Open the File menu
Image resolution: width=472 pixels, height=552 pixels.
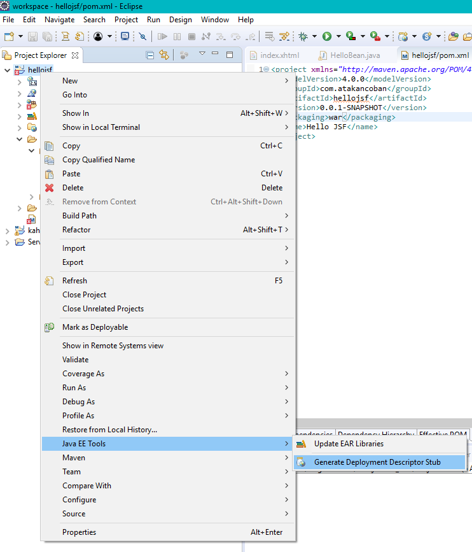8,20
